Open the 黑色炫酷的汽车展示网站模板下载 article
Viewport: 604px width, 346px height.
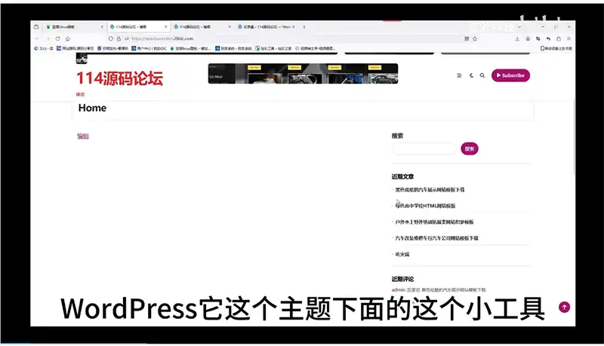(430, 190)
